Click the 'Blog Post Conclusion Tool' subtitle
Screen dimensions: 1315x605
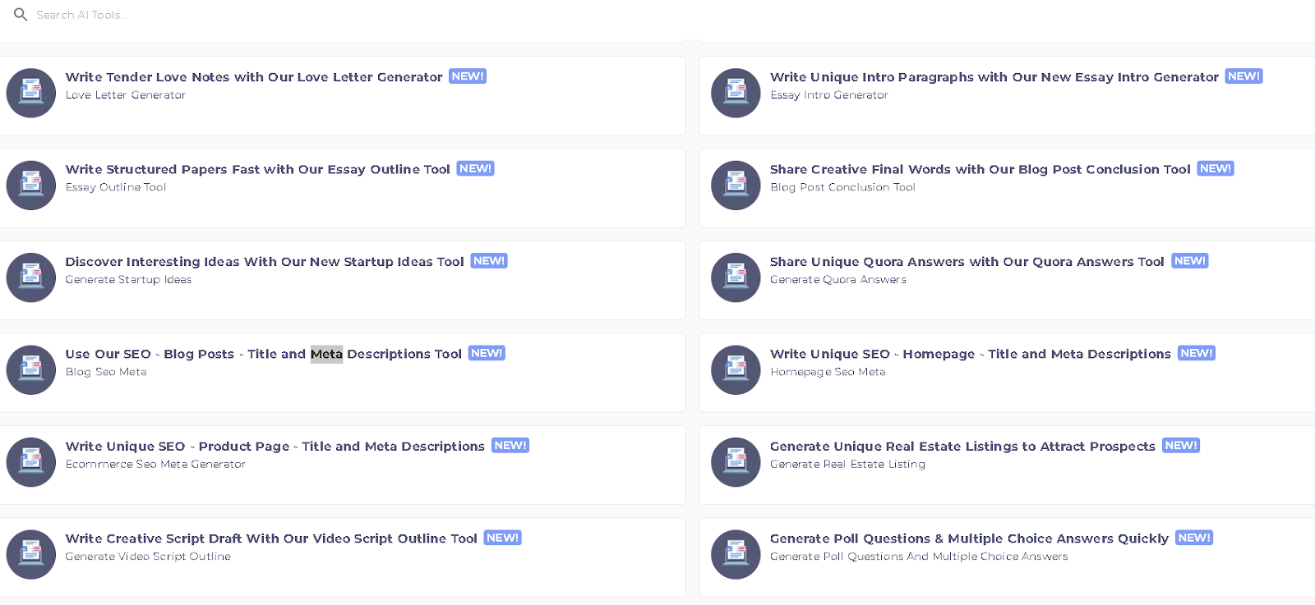click(x=842, y=187)
